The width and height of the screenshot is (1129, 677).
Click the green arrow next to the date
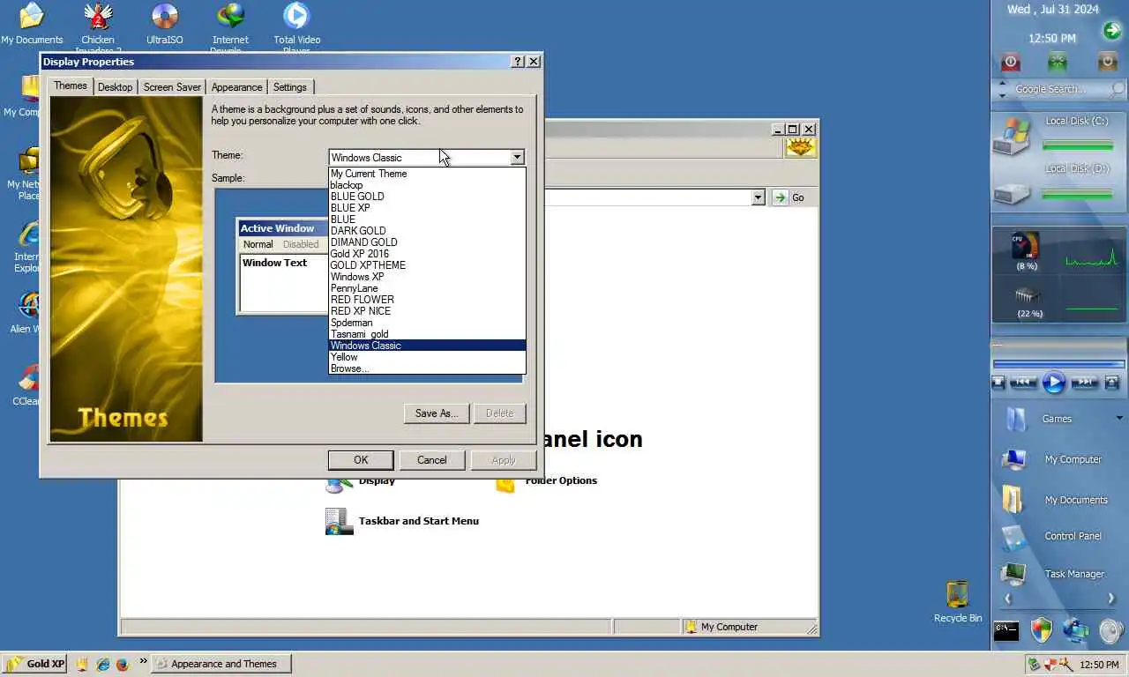coord(1111,31)
